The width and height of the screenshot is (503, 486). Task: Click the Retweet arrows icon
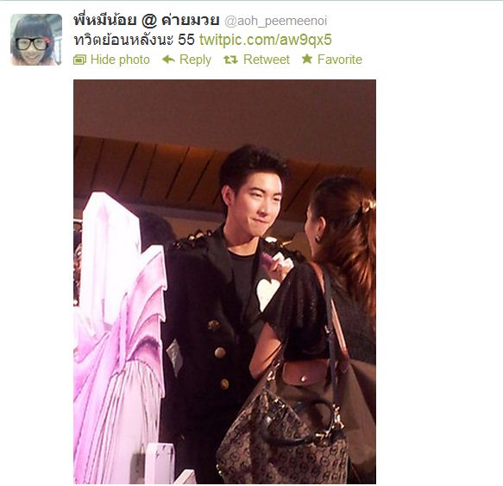[230, 60]
